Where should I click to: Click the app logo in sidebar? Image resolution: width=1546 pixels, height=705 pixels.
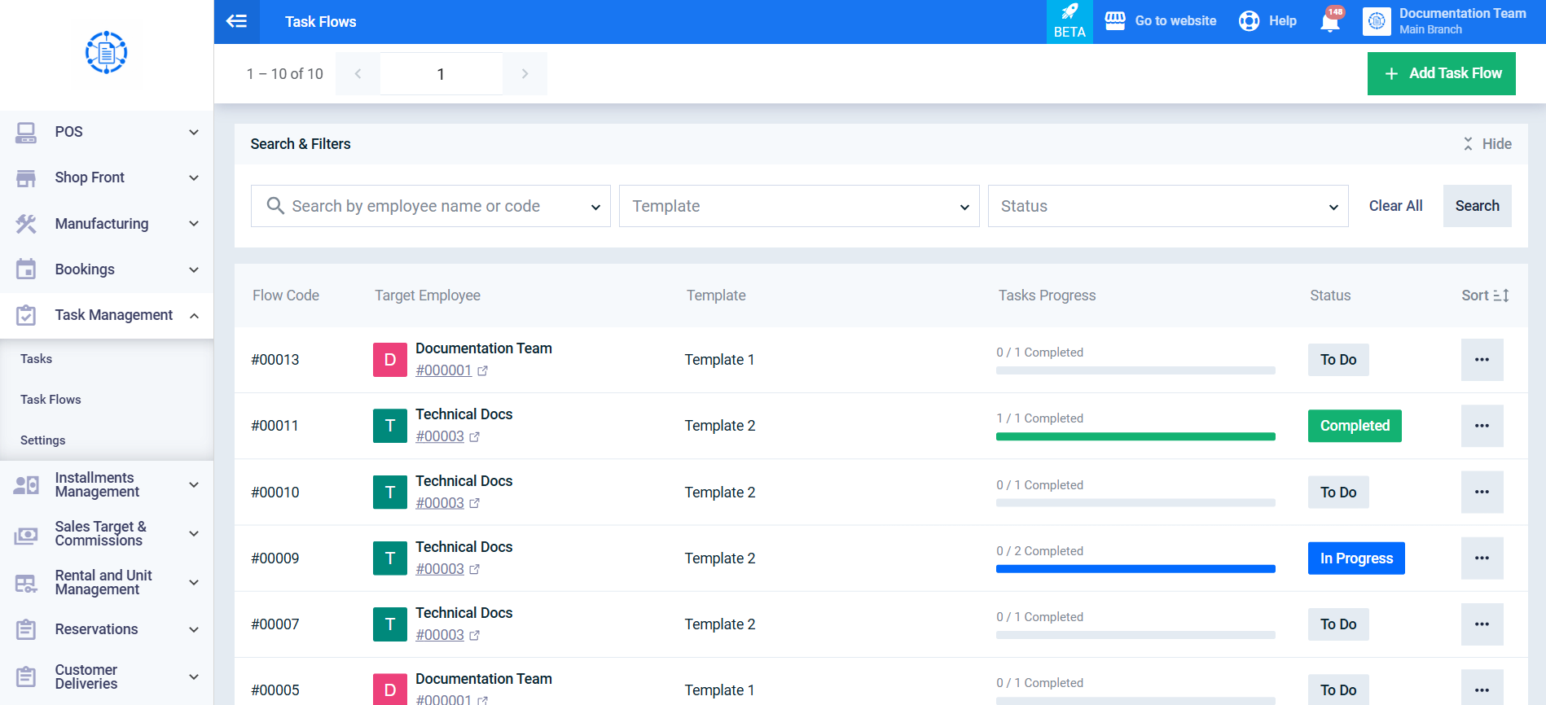pos(106,53)
